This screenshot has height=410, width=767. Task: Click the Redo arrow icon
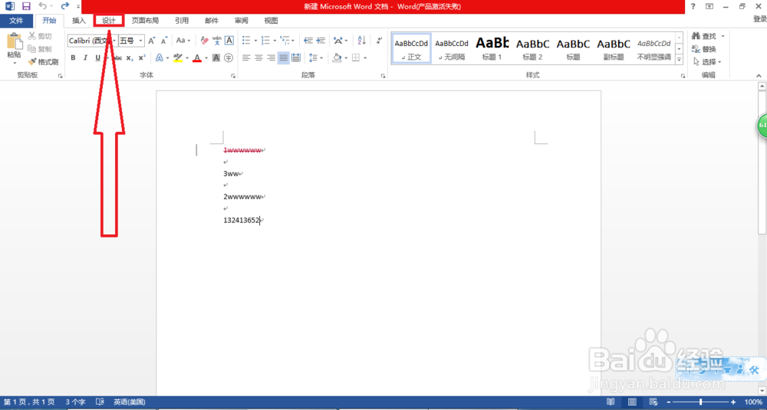(64, 6)
